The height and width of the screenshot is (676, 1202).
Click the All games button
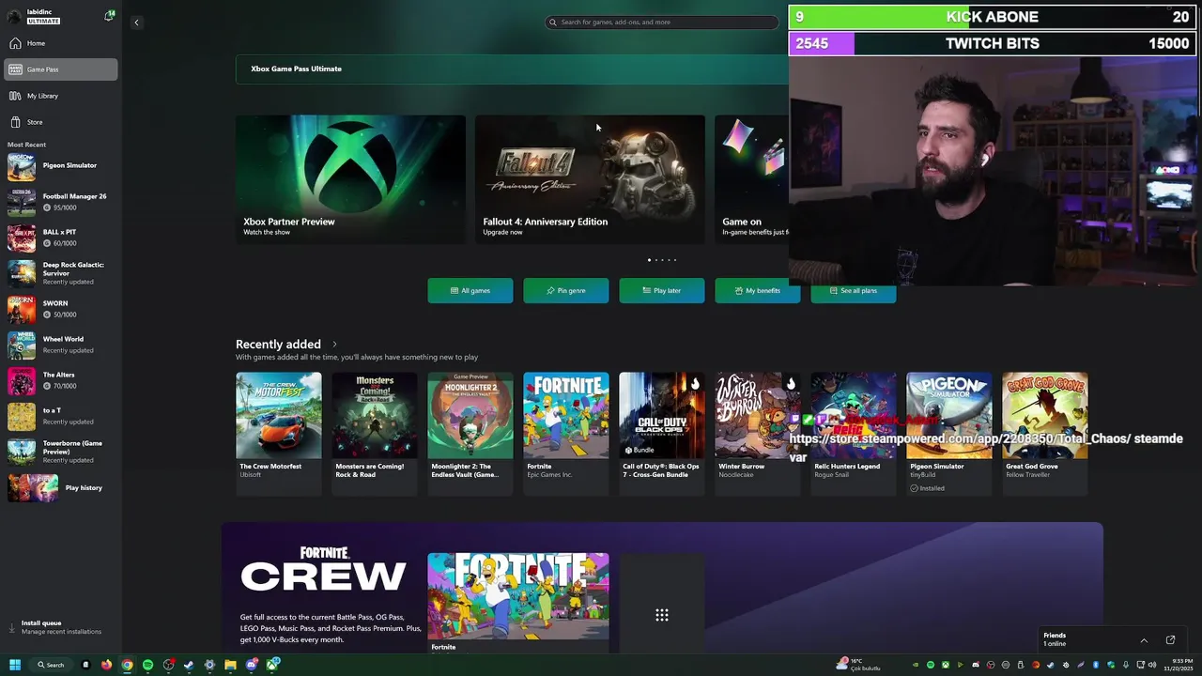pos(470,291)
